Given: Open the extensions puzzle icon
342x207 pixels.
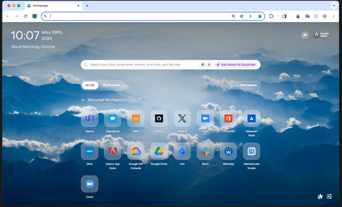Looking at the screenshot, I should click(271, 16).
